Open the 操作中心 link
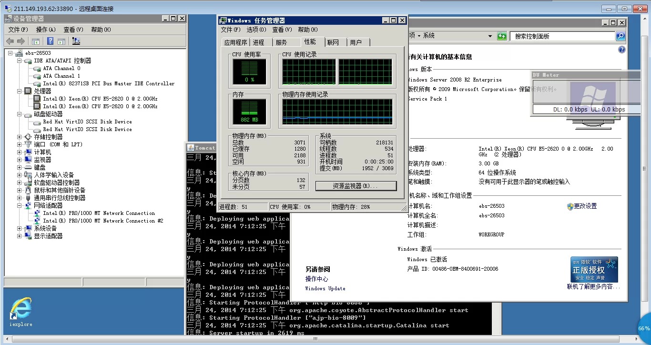Image resolution: width=651 pixels, height=345 pixels. (317, 279)
